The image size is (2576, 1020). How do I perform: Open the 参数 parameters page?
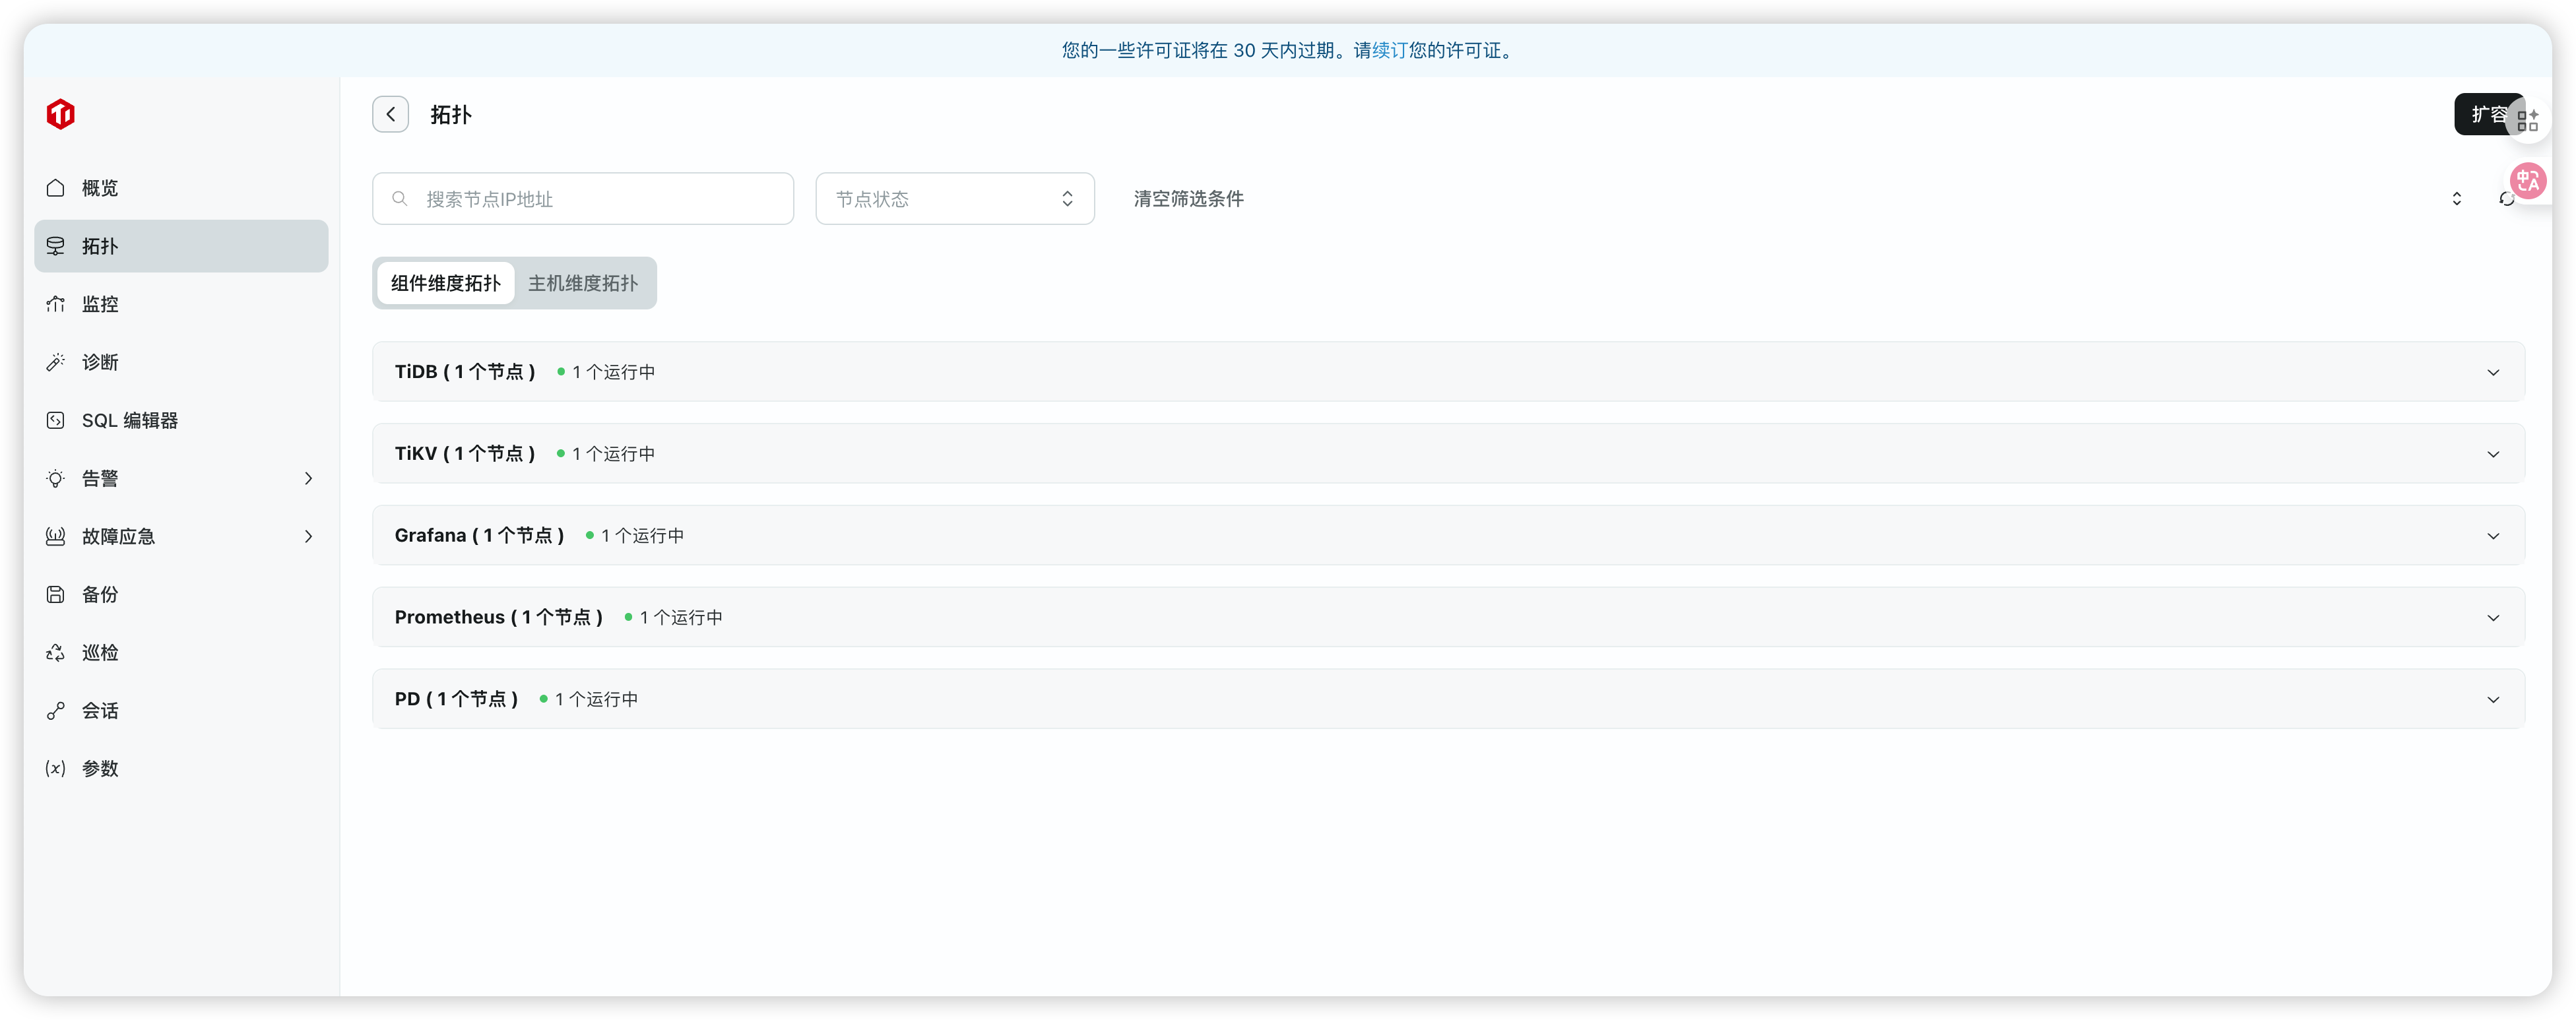pyautogui.click(x=100, y=768)
